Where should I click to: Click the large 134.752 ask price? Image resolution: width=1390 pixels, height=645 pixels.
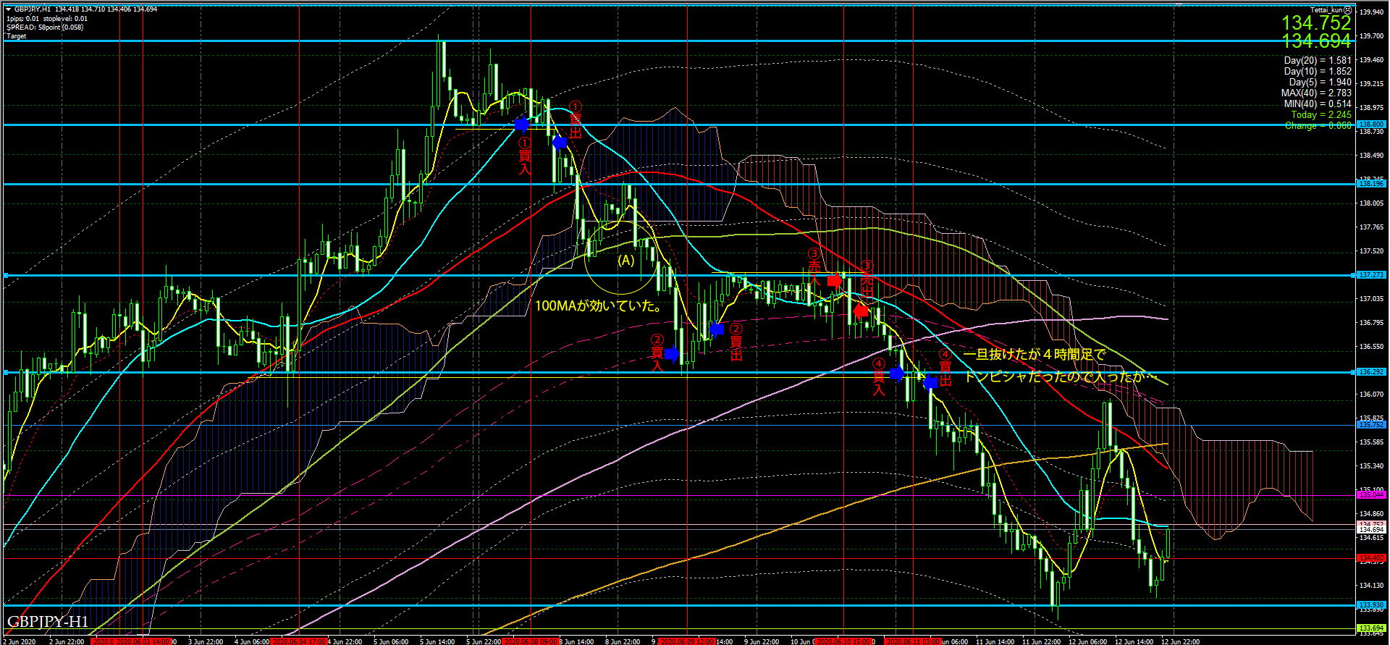(1316, 23)
